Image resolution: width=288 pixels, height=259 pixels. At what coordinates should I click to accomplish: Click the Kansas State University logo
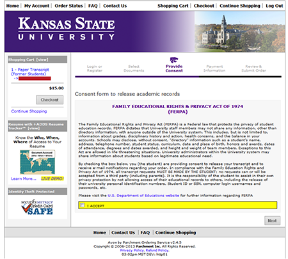67,29
